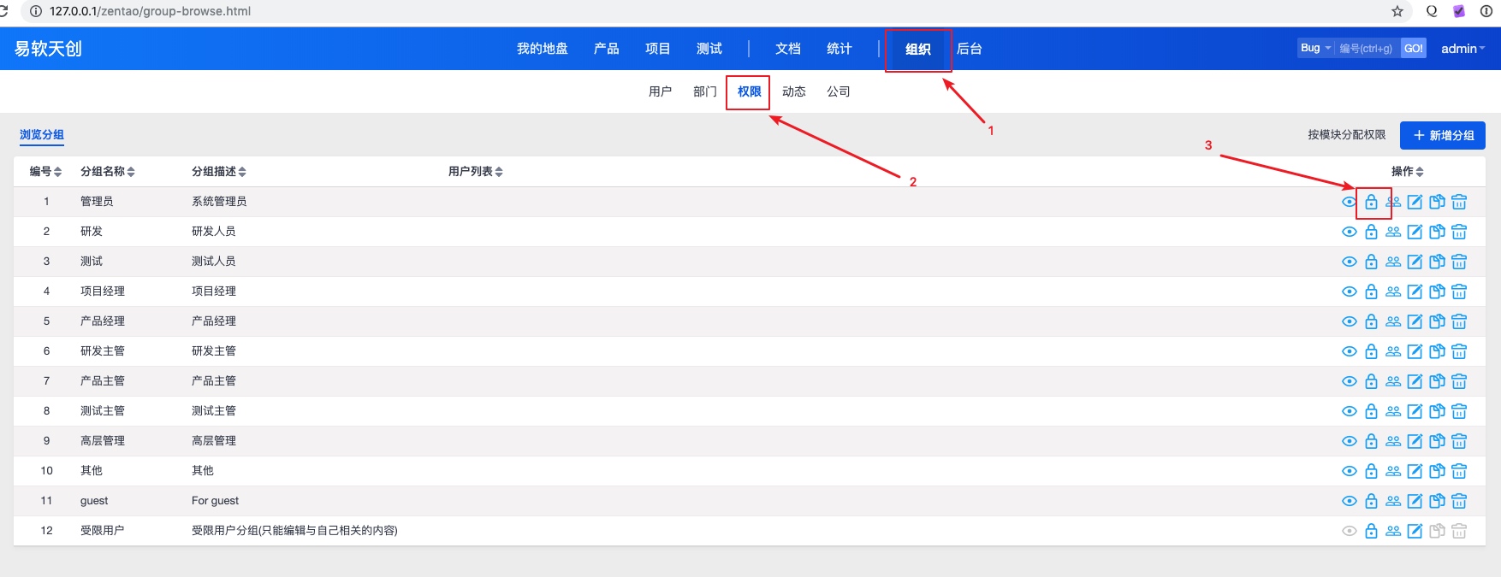Copy the 其他 group
Screen dimensions: 1501x577
tap(1437, 471)
